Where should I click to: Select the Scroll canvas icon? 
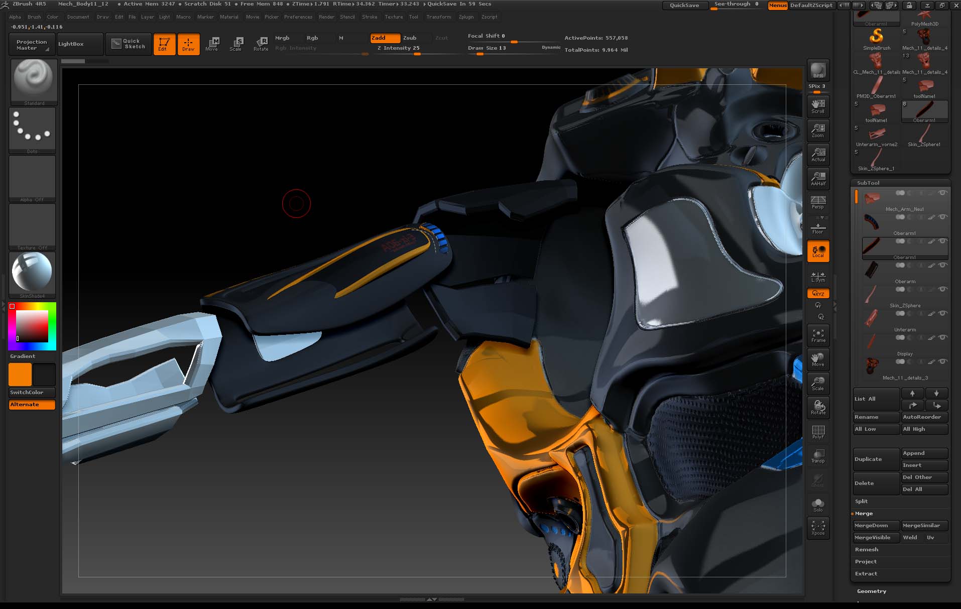pos(818,106)
